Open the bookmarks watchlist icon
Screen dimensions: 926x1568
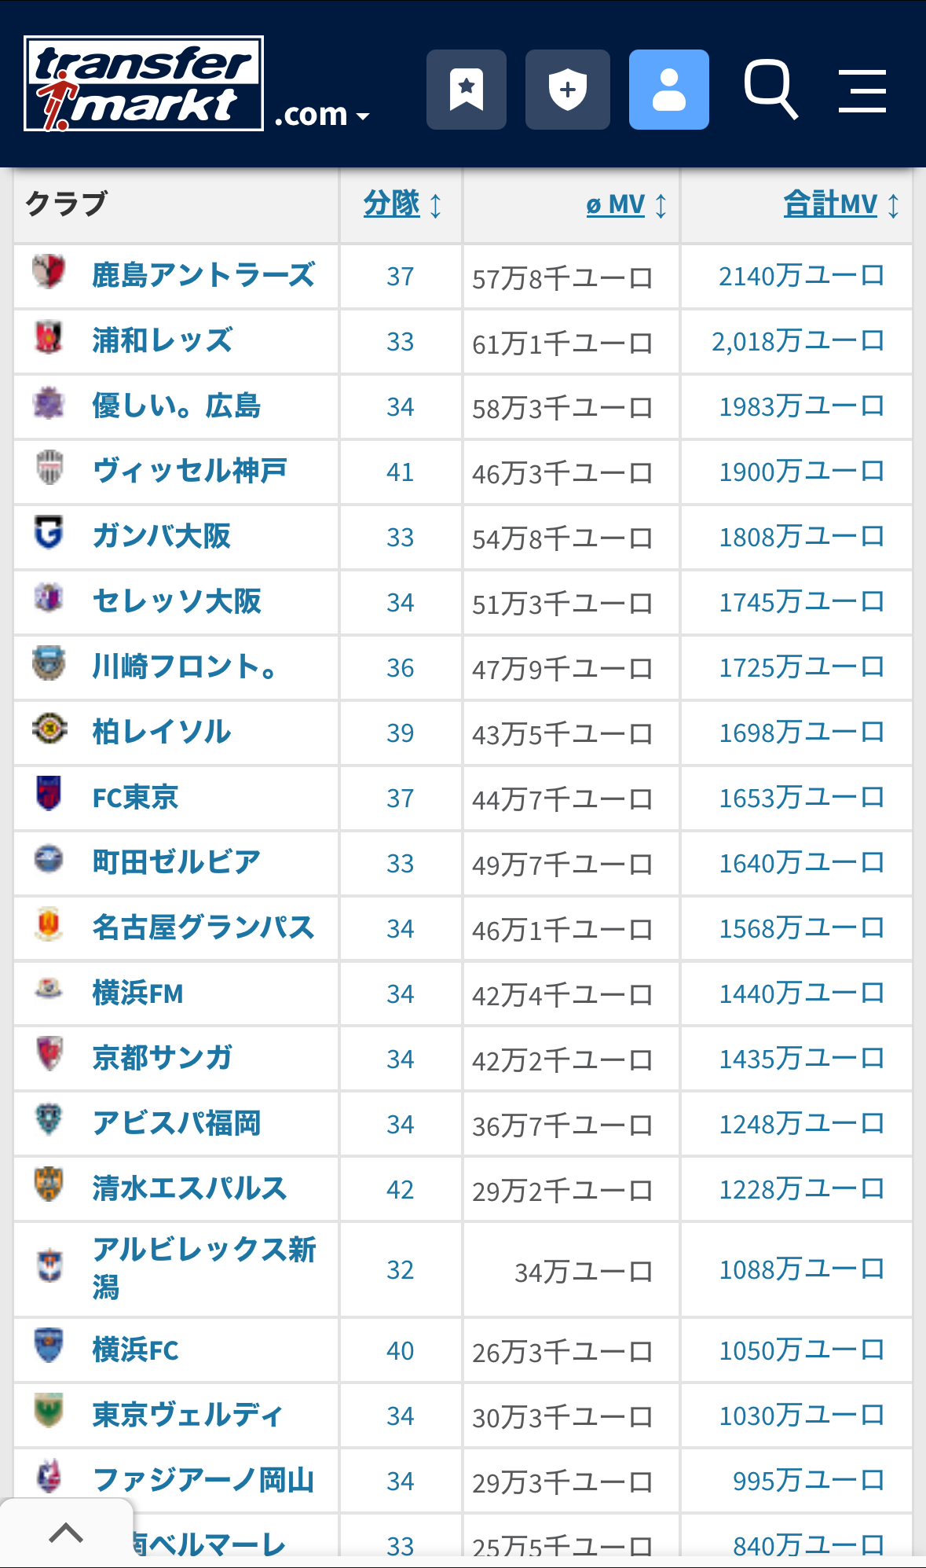pos(467,90)
